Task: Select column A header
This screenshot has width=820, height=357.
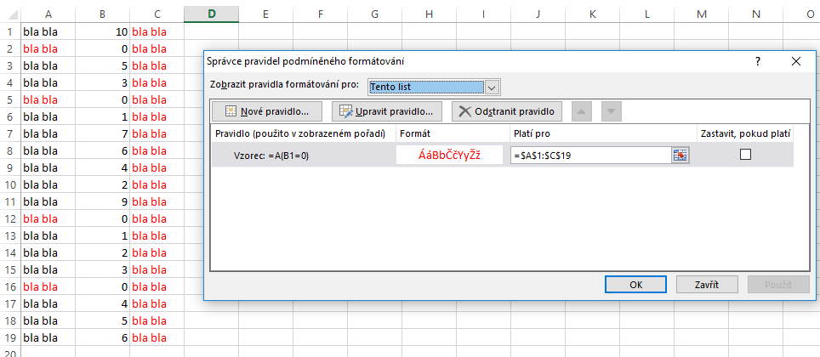Action: pyautogui.click(x=48, y=14)
